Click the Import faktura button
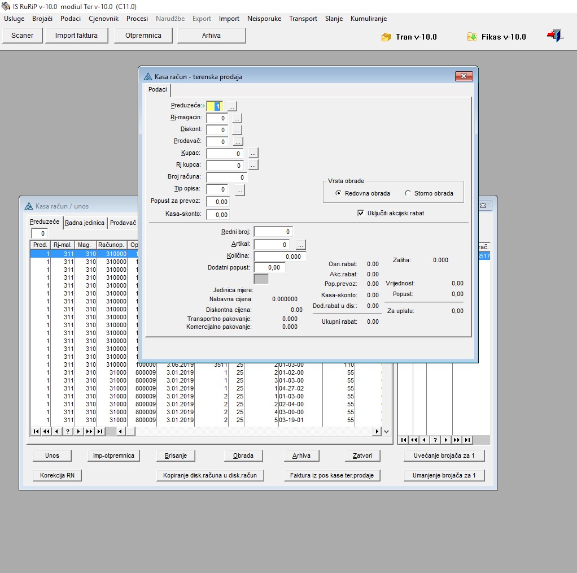 pos(76,36)
